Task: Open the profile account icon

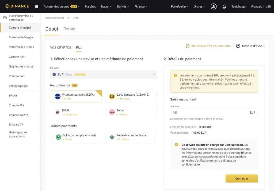Action: pyautogui.click(x=213, y=6)
